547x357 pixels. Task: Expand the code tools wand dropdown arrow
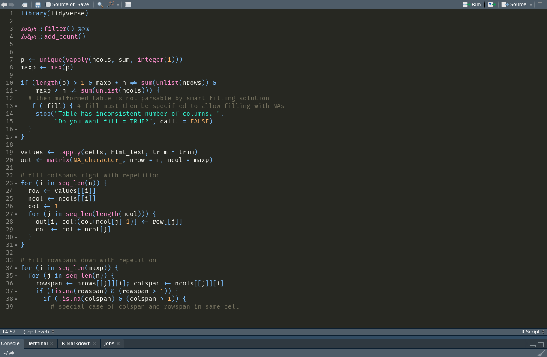tap(118, 5)
